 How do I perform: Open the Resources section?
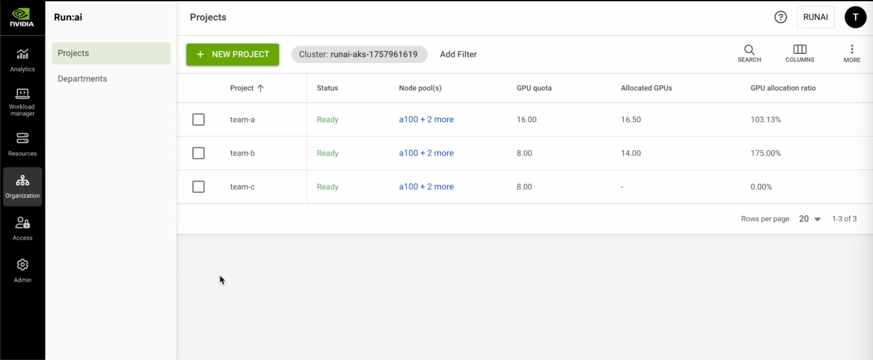[22, 145]
